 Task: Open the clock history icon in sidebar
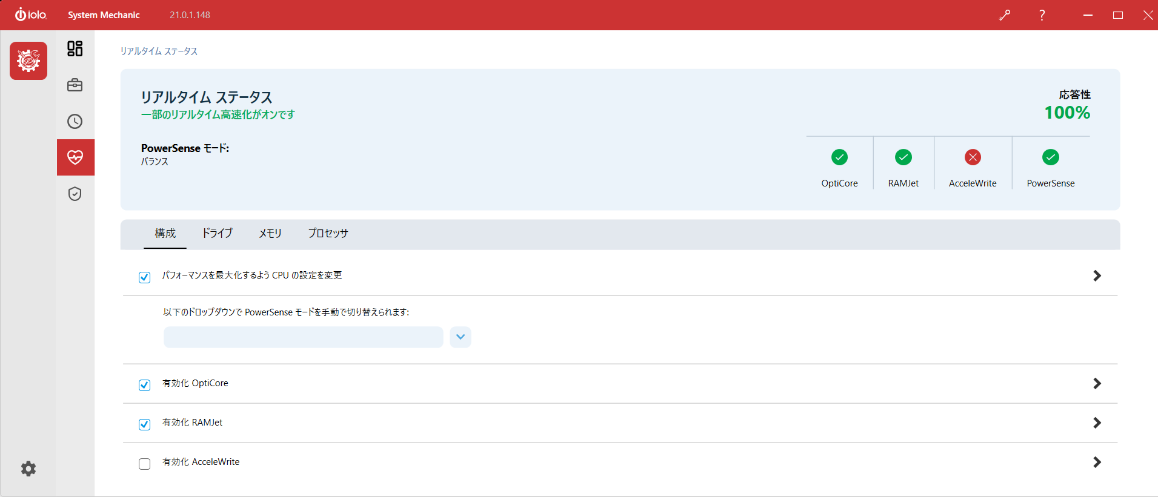(x=75, y=122)
